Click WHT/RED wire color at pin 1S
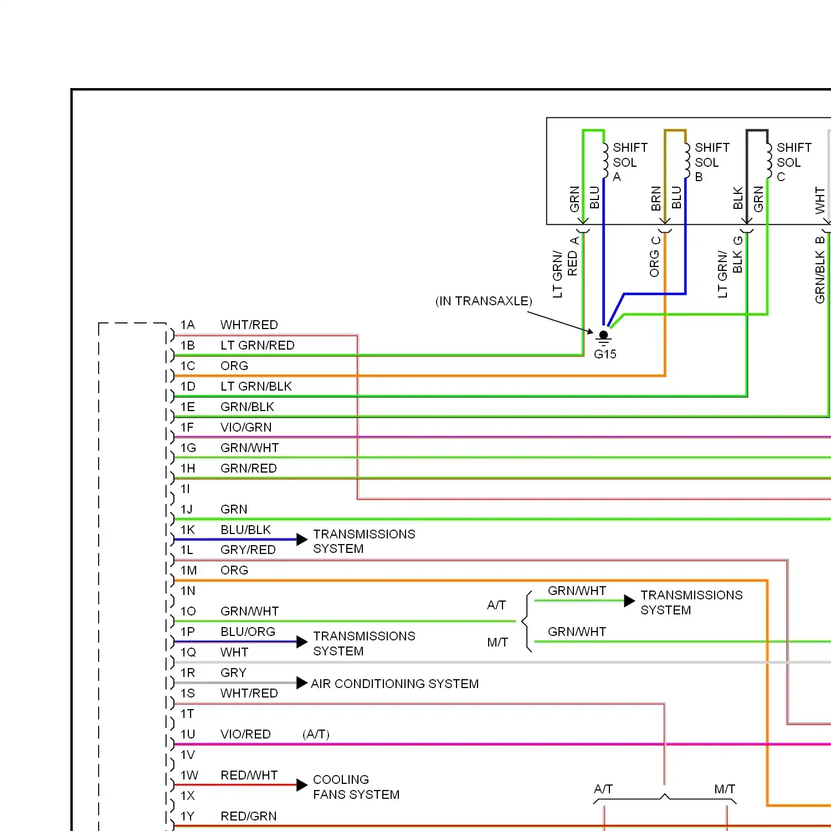 point(249,694)
